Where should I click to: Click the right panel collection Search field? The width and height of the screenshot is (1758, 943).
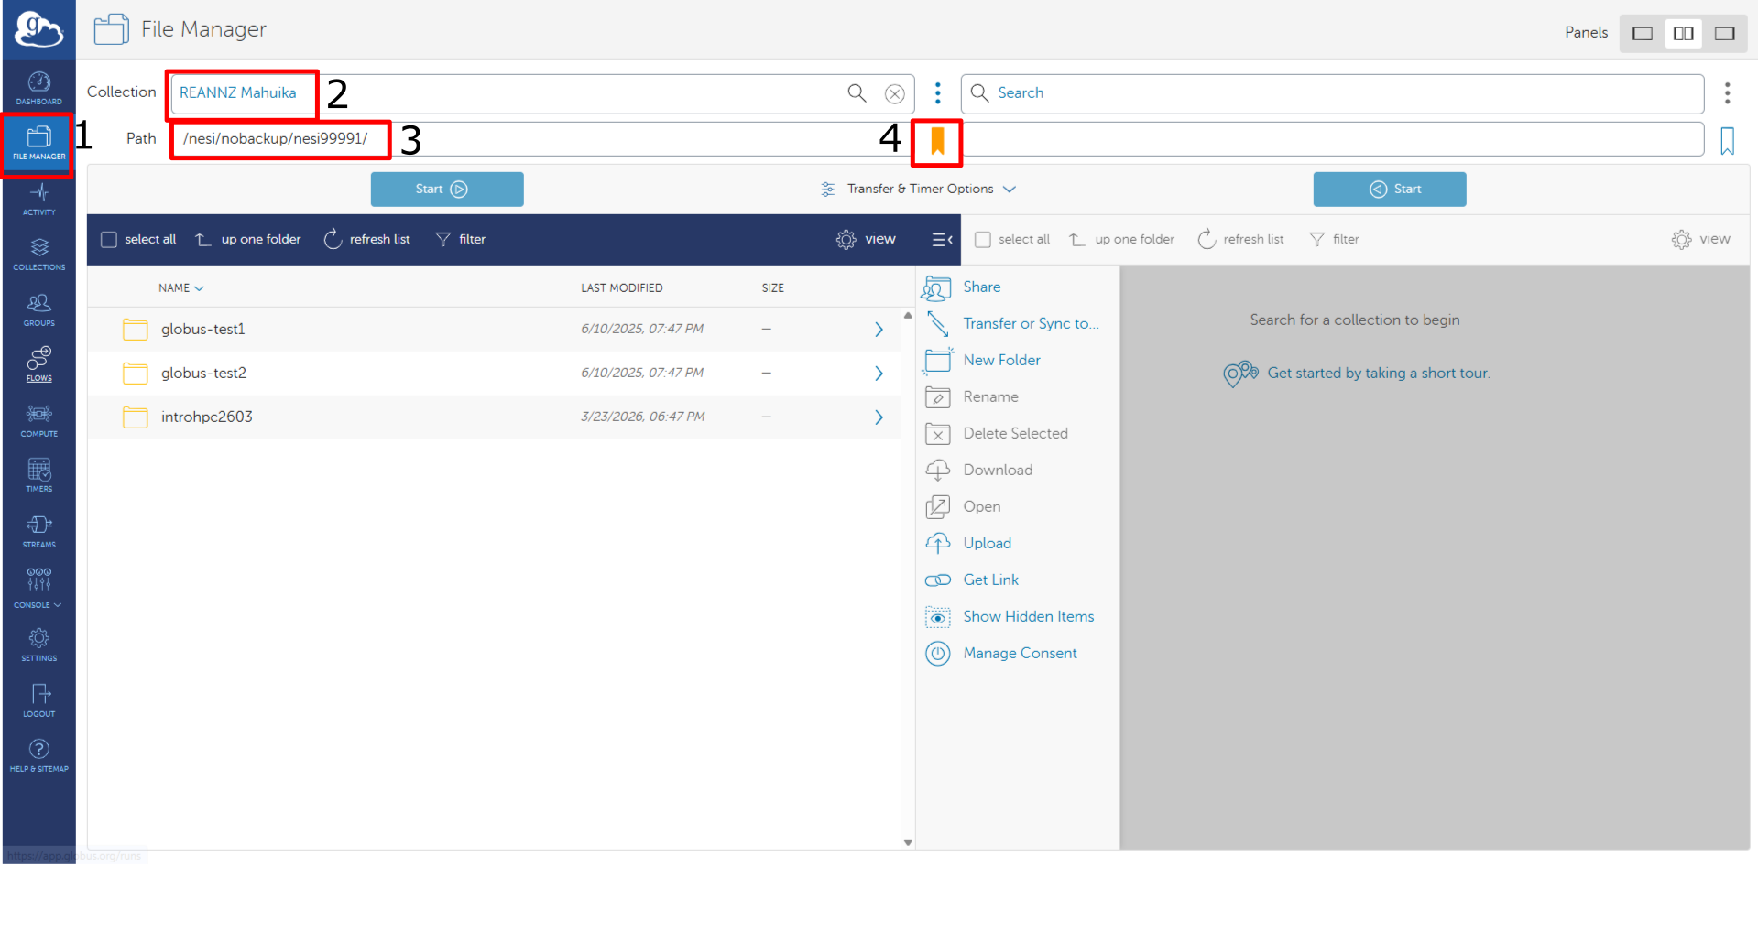(1332, 93)
